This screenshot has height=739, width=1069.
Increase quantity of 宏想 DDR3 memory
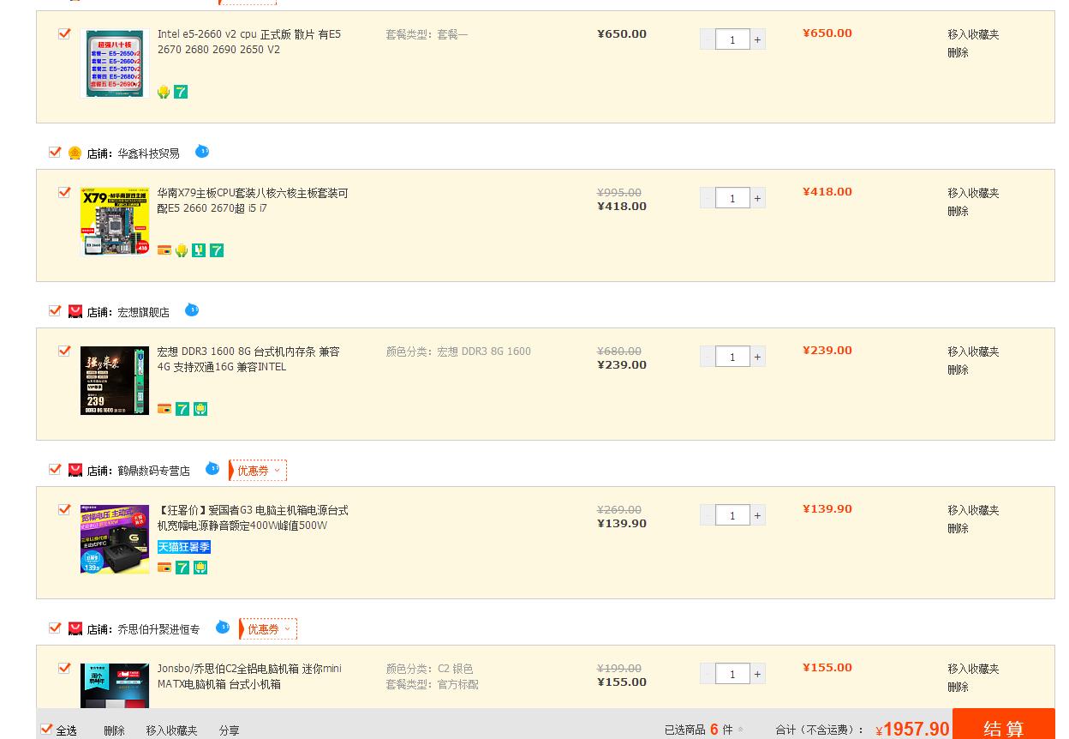757,357
